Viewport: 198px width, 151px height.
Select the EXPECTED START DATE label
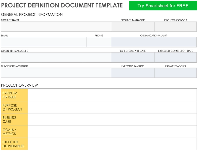(x=133, y=51)
